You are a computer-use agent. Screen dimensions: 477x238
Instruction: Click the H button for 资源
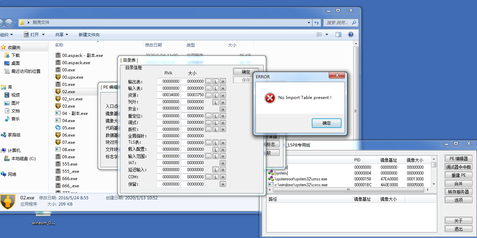(223, 95)
